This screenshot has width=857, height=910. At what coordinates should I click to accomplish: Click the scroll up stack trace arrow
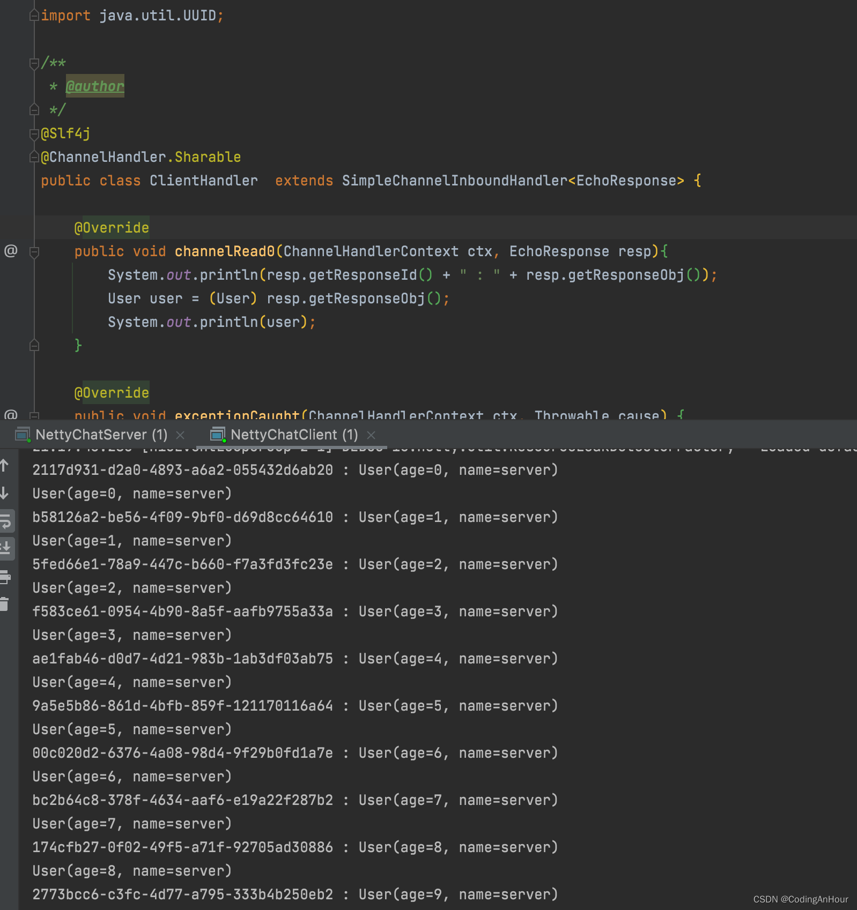click(x=5, y=465)
